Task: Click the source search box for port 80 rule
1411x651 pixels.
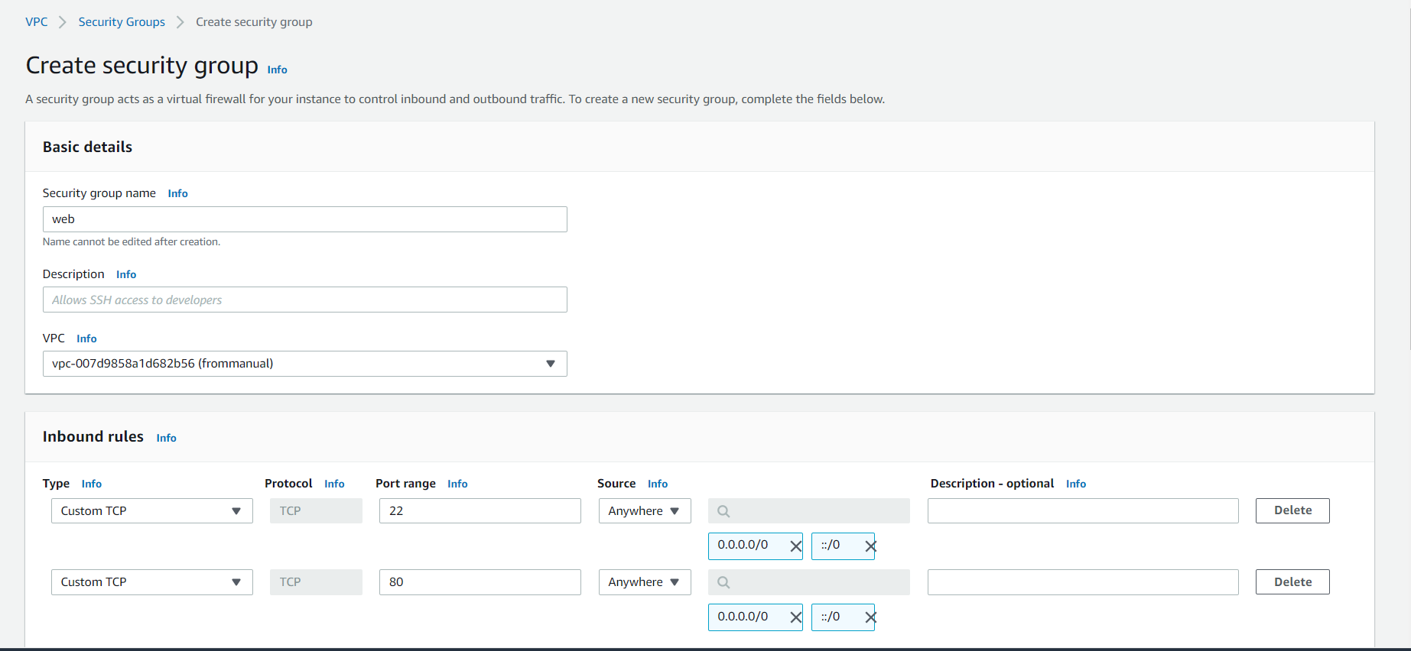Action: pos(809,582)
